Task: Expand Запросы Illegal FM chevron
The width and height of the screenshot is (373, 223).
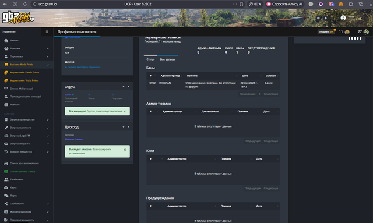Action: click(x=48, y=144)
